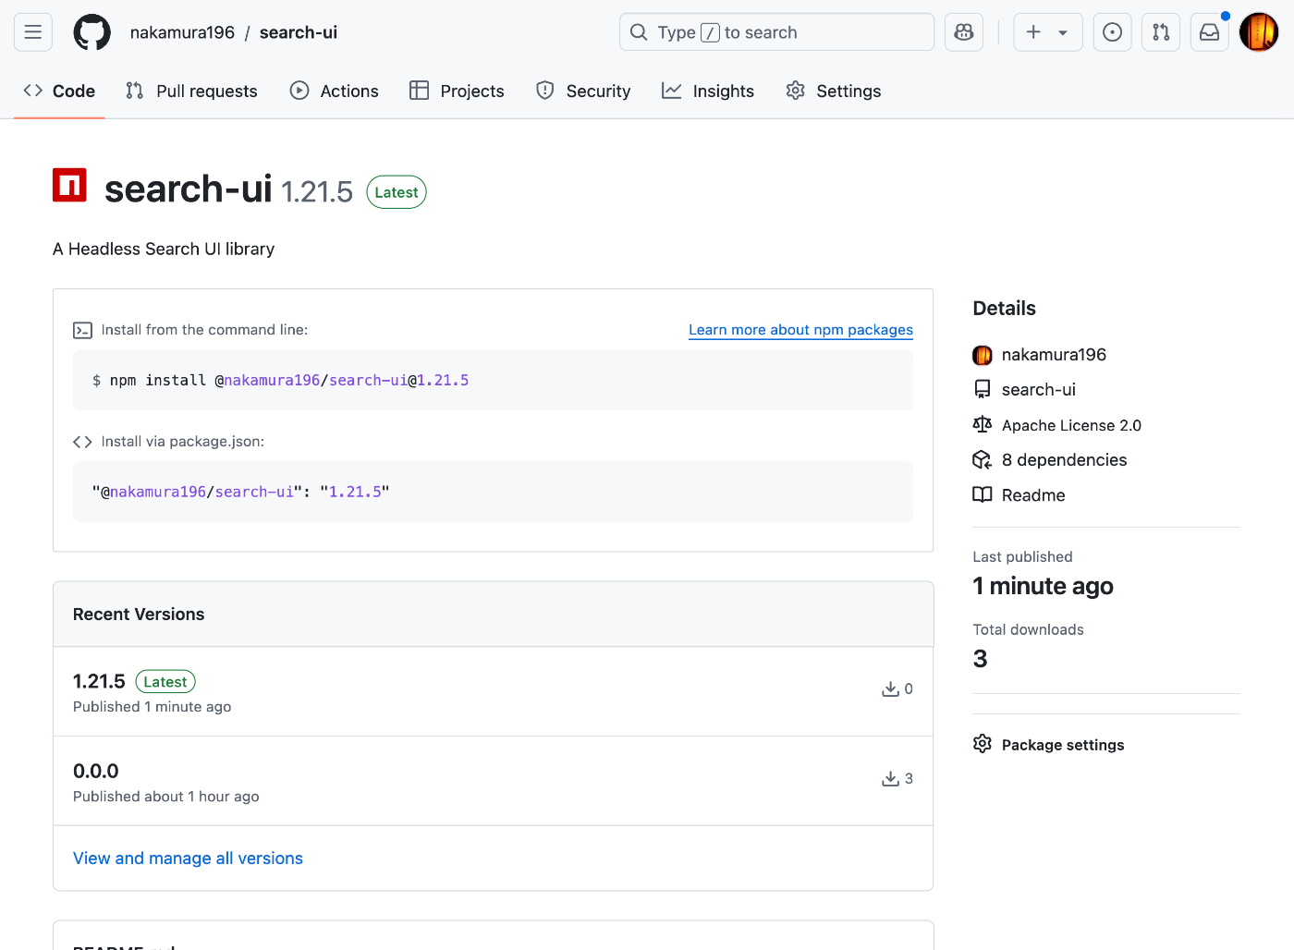Switch to the Security tab

583,91
